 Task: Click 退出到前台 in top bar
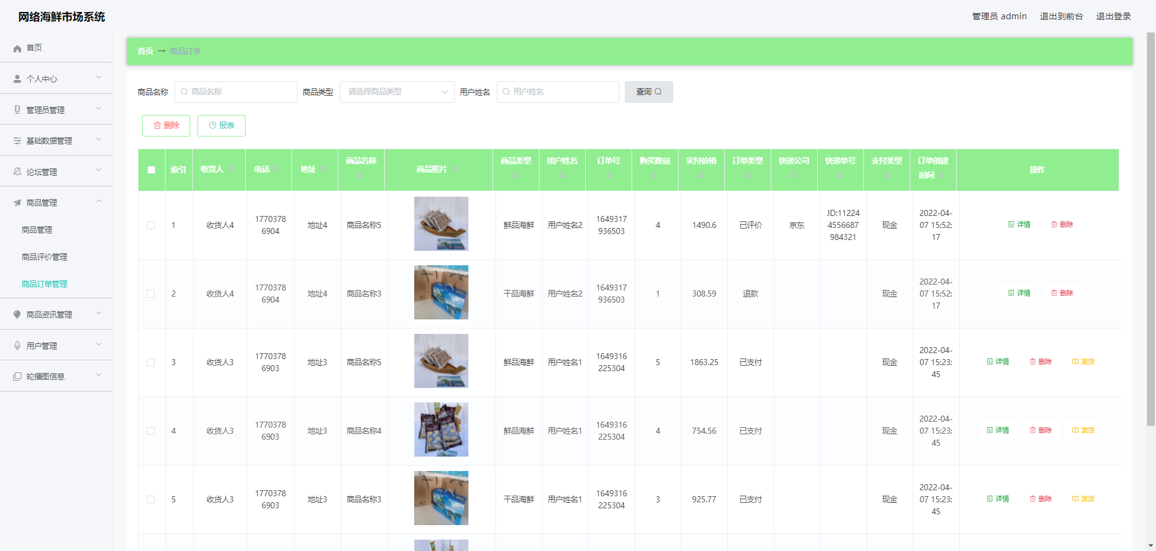click(1061, 16)
